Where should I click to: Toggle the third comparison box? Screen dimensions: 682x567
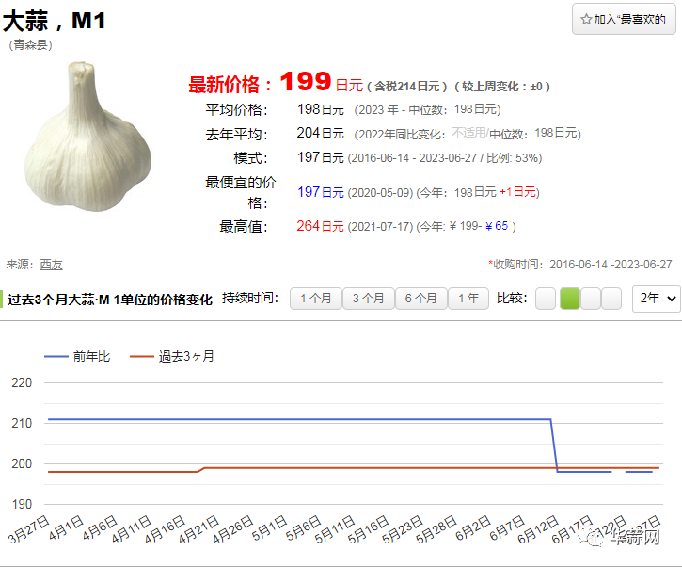tap(591, 299)
